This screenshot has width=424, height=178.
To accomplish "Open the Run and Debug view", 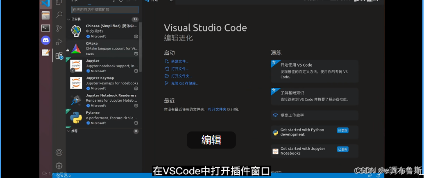I will 59,42.
